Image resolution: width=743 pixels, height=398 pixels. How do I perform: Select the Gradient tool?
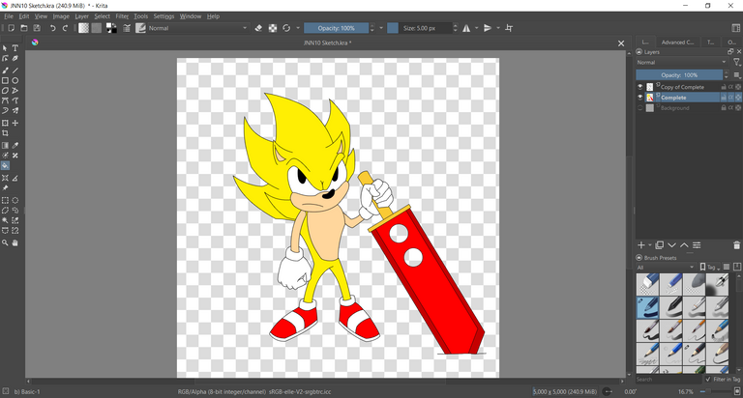(5, 145)
